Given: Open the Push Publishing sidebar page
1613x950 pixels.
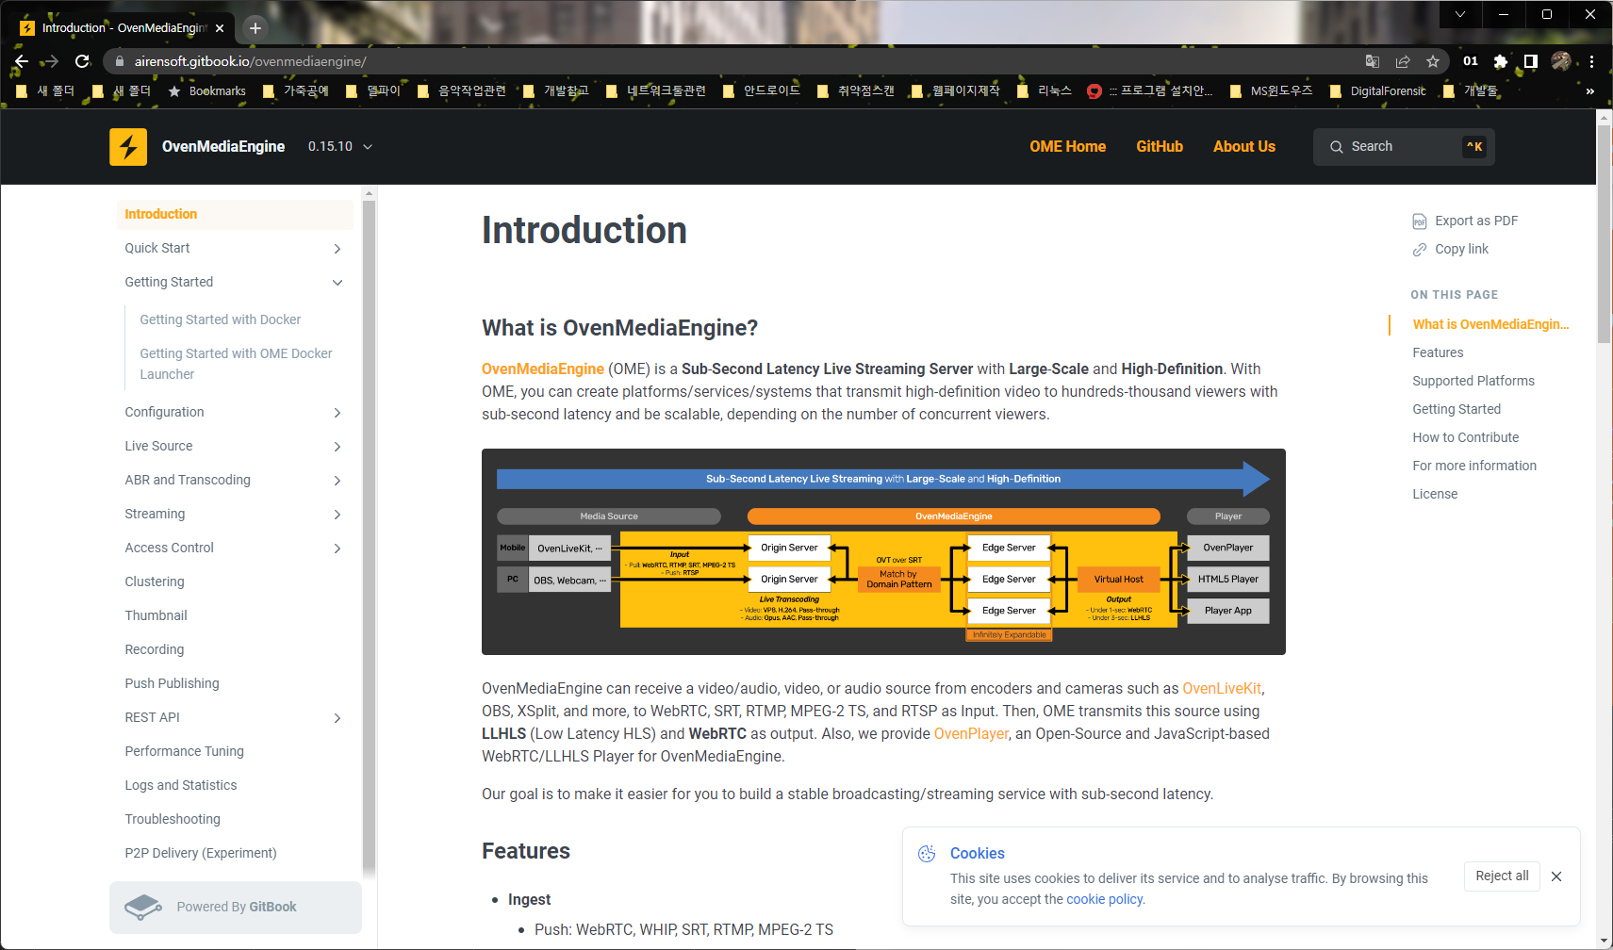Looking at the screenshot, I should [x=172, y=684].
